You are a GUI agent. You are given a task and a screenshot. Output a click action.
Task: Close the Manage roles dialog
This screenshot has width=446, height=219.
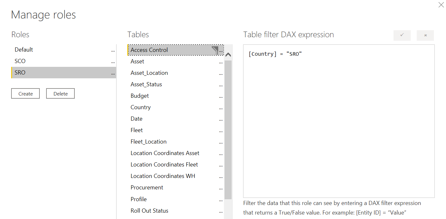[441, 5]
